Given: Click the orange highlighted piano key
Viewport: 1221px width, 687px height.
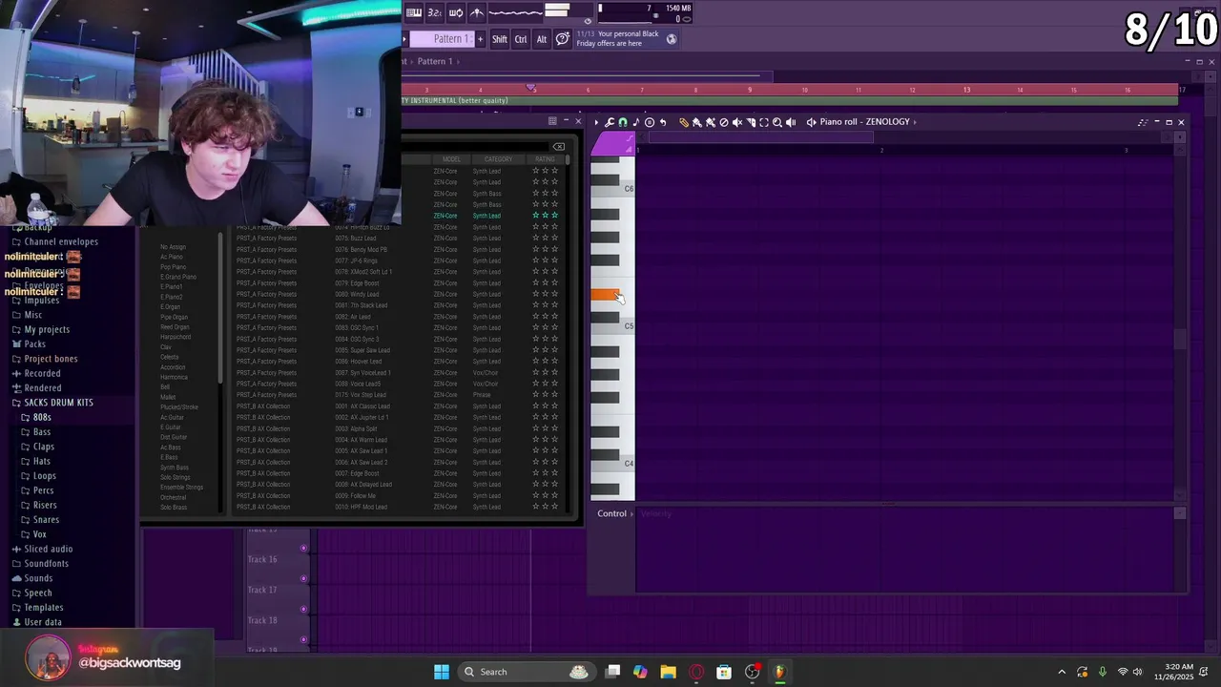Looking at the screenshot, I should coord(605,295).
